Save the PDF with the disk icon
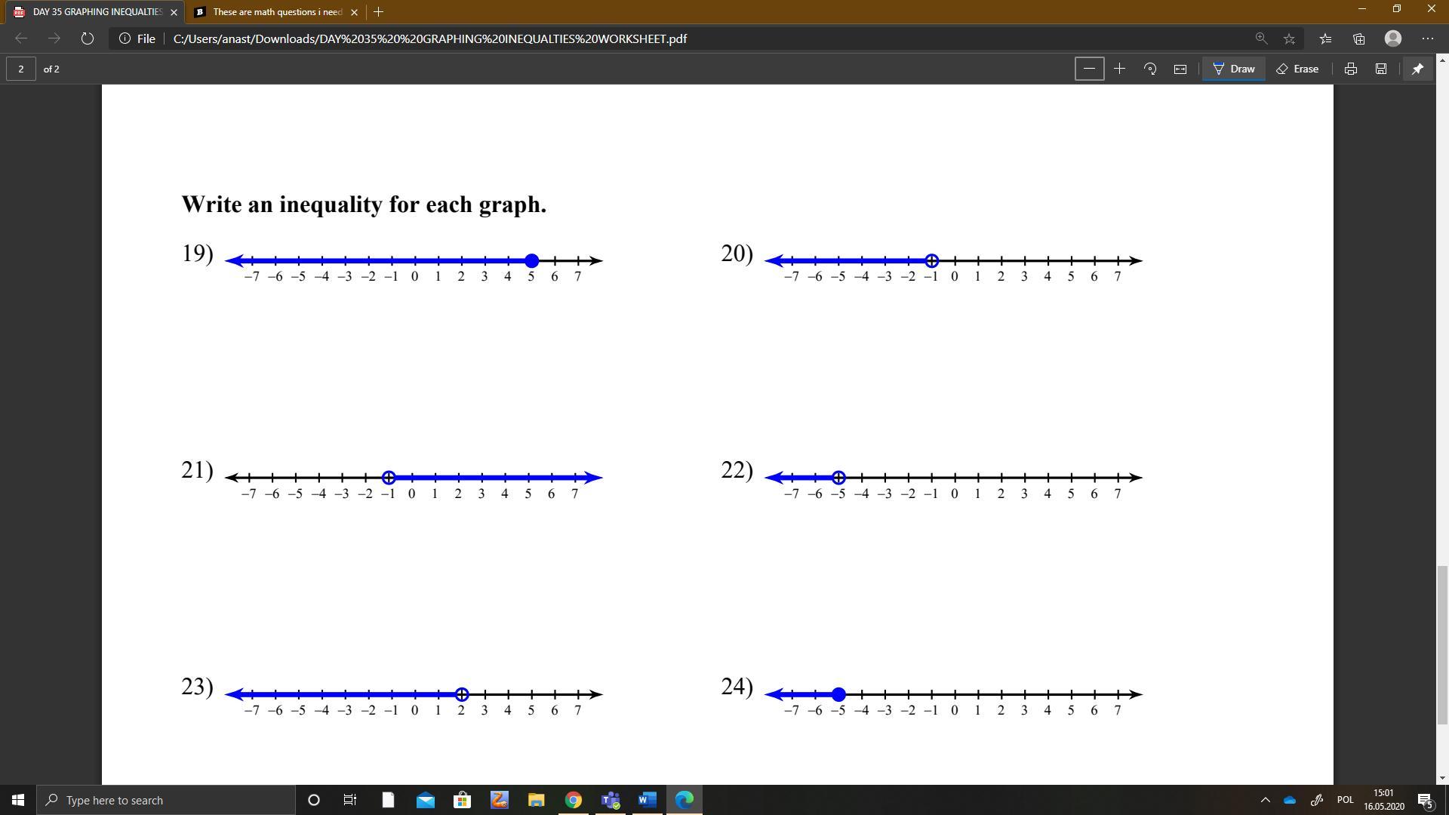 pos(1380,69)
